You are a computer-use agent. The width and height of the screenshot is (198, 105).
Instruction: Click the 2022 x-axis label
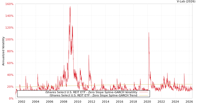click(161, 102)
